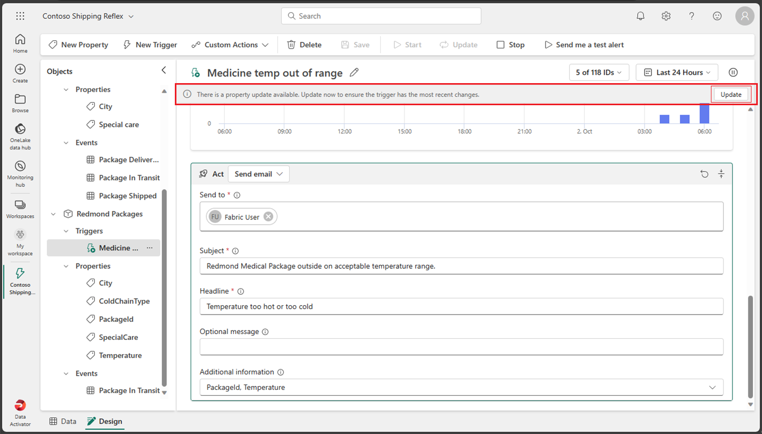Open the settings gear
This screenshot has height=434, width=762.
tap(666, 16)
